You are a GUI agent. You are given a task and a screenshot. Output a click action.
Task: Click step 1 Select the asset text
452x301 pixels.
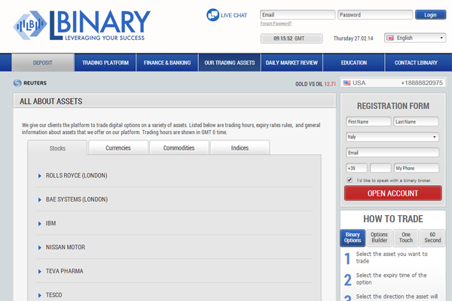tap(392, 257)
